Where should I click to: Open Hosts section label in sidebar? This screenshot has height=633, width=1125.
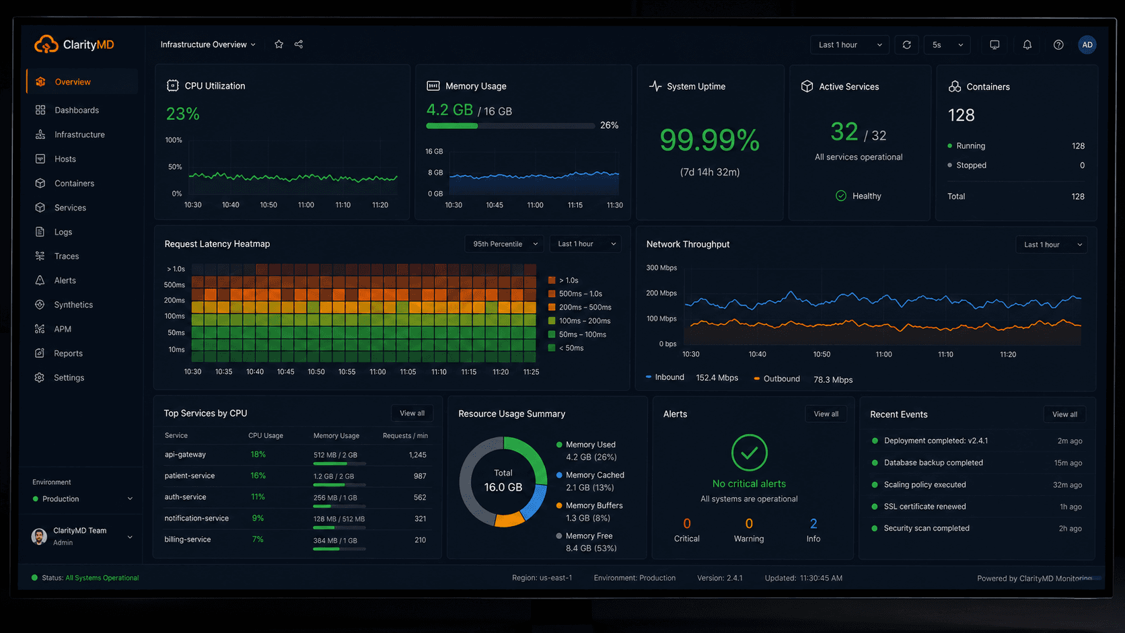65,159
